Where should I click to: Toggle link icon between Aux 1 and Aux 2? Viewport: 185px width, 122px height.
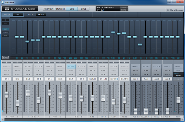(141, 117)
